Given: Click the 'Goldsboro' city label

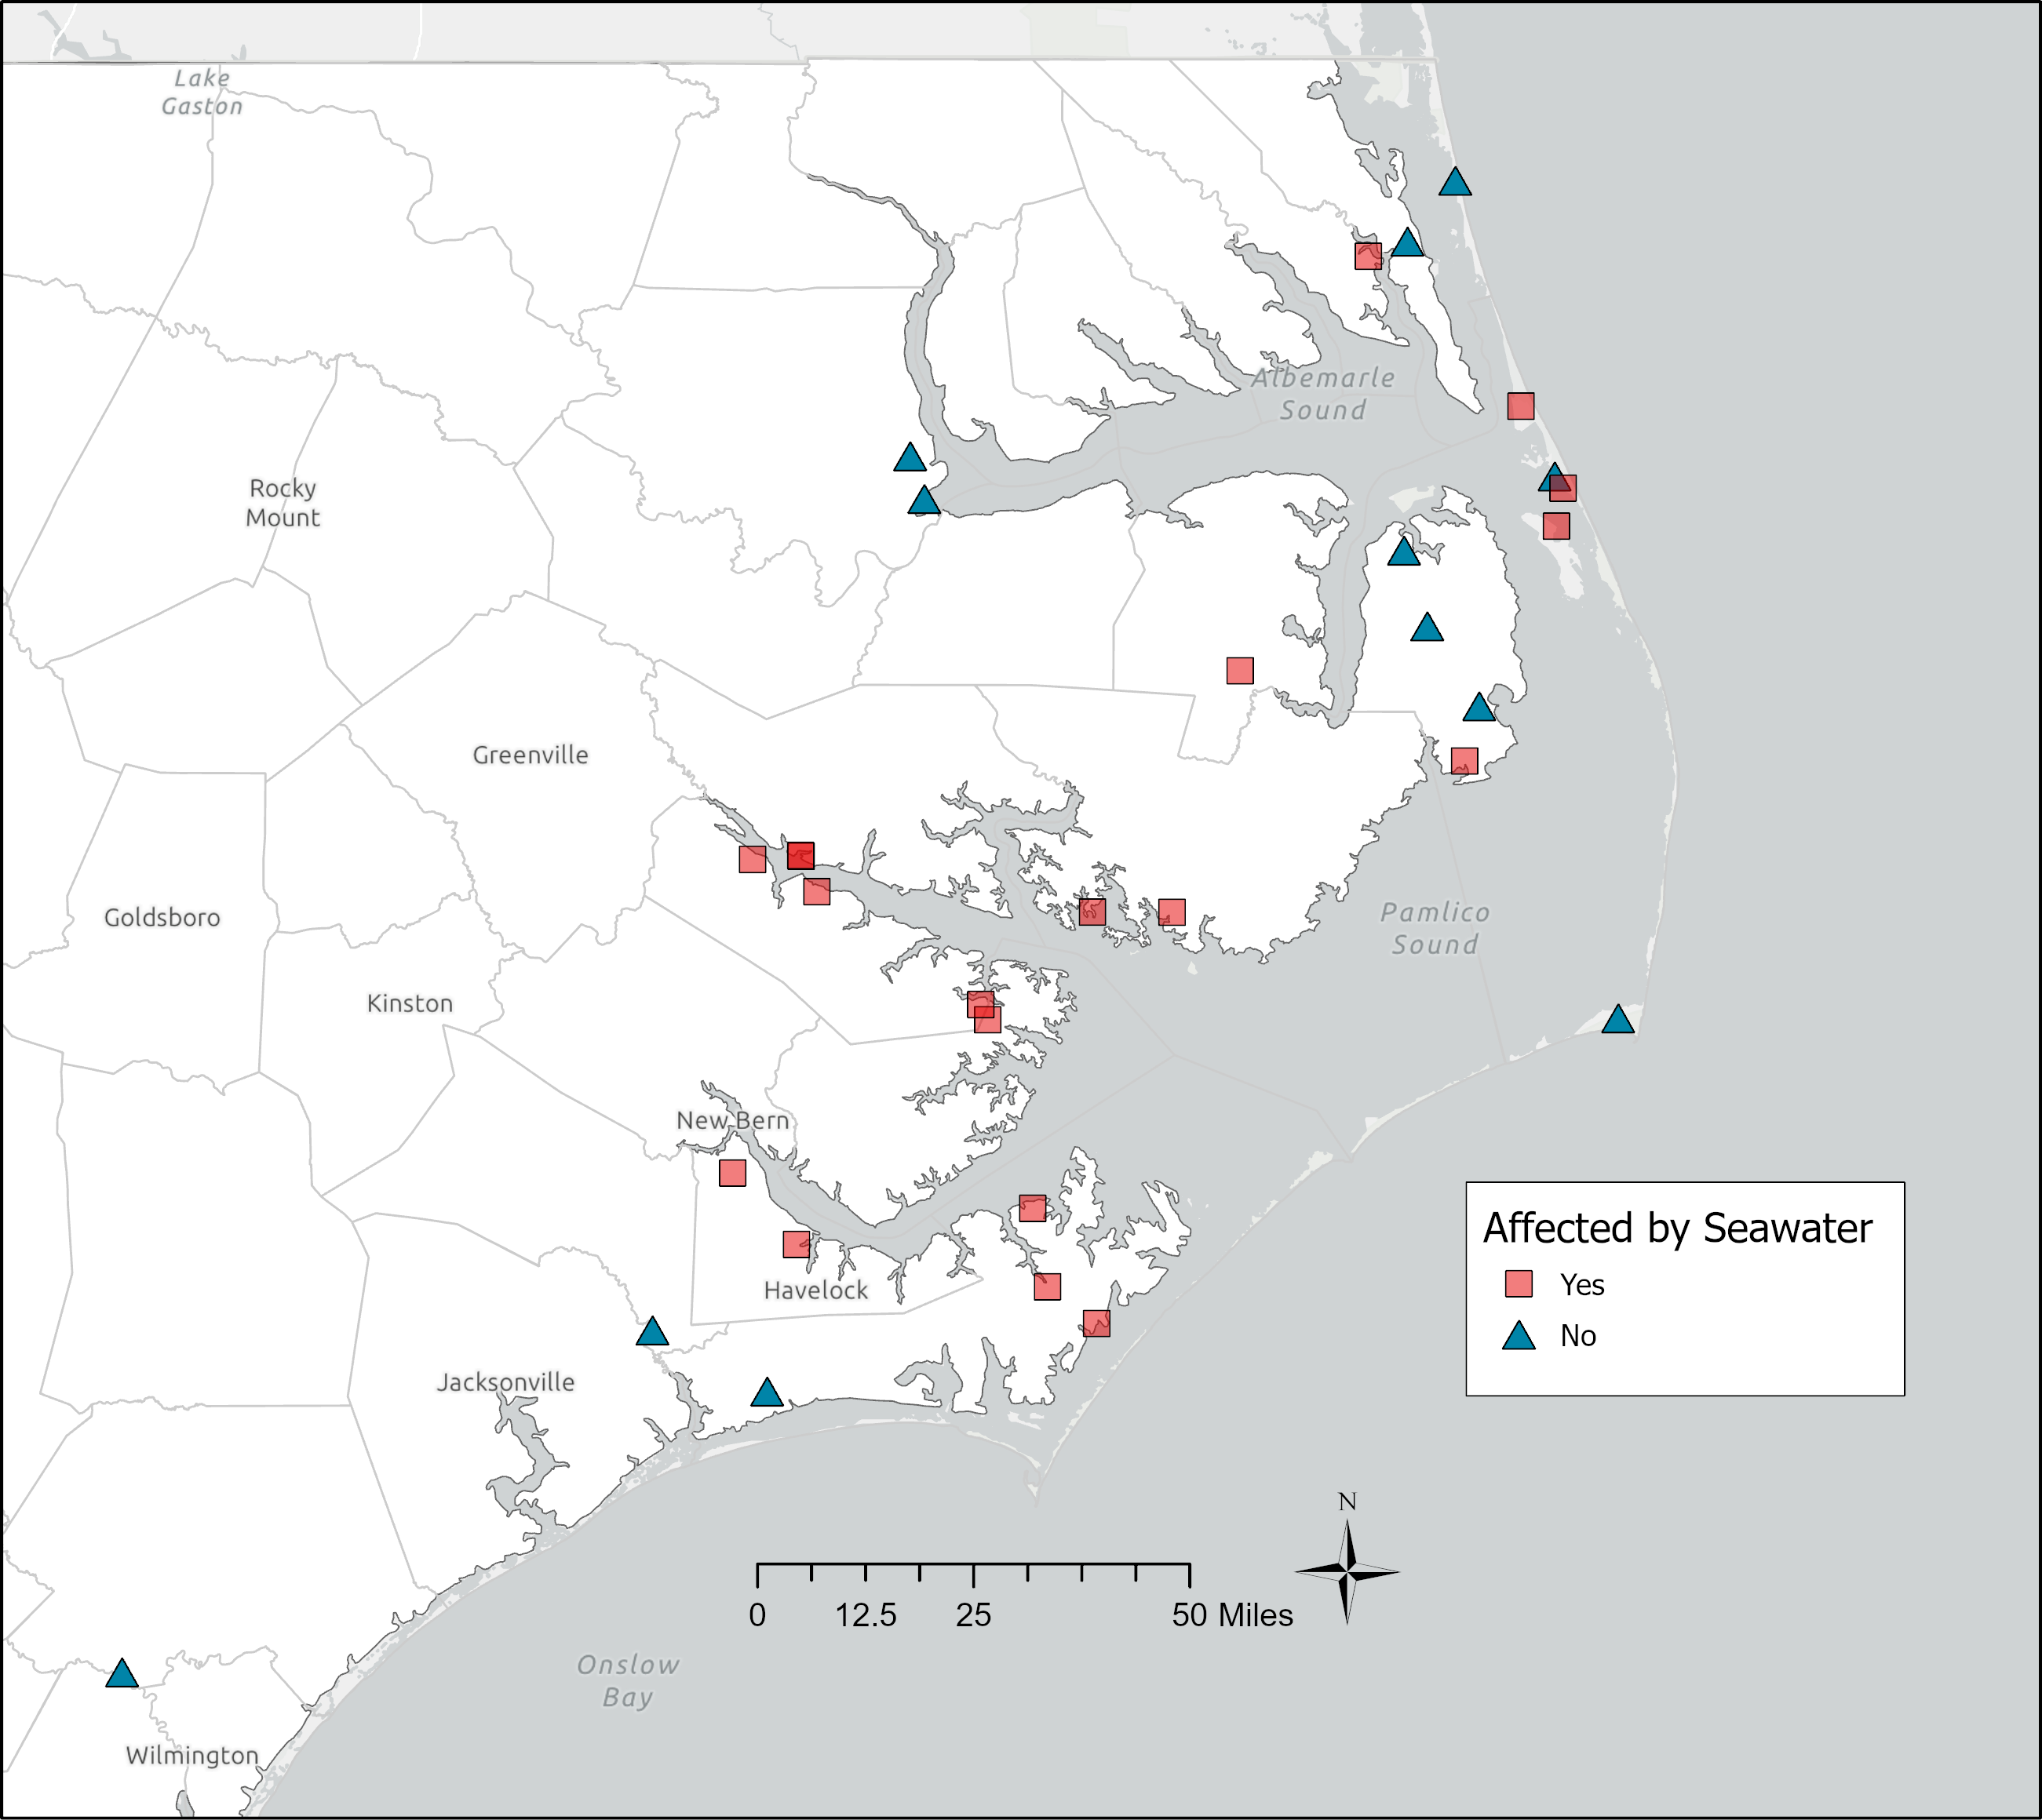Looking at the screenshot, I should click(x=162, y=918).
